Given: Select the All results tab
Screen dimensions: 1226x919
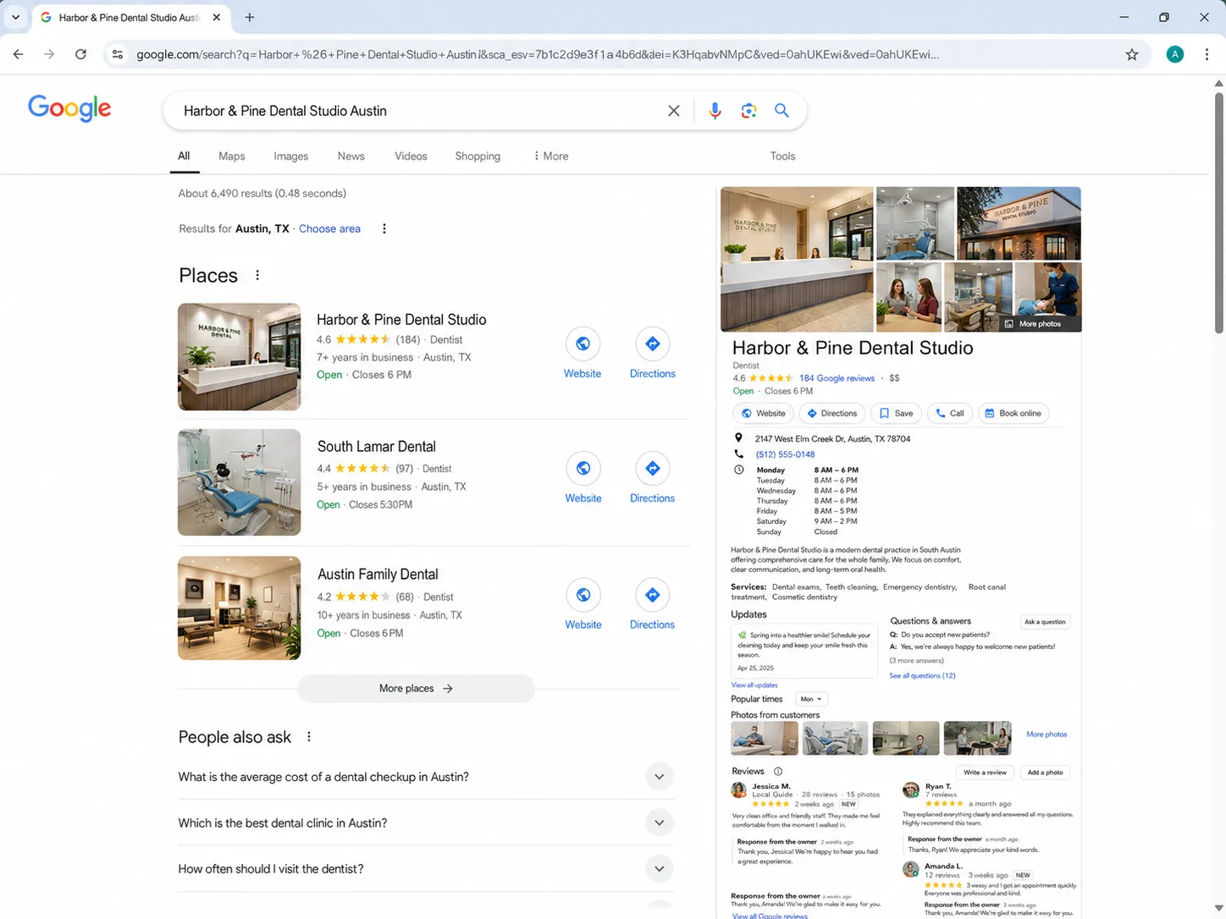Looking at the screenshot, I should [184, 156].
